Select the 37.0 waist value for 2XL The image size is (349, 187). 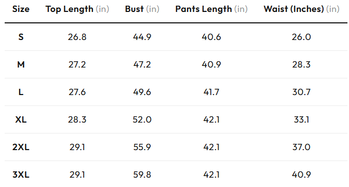pyautogui.click(x=301, y=147)
